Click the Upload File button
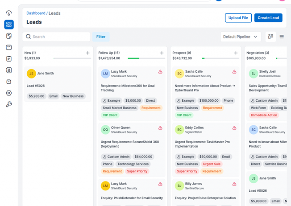 [238, 18]
